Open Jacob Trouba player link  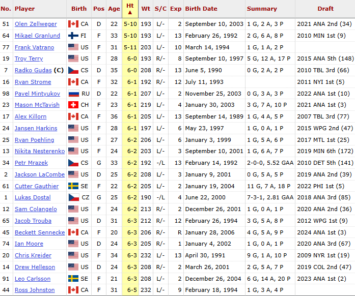pyautogui.click(x=33, y=221)
